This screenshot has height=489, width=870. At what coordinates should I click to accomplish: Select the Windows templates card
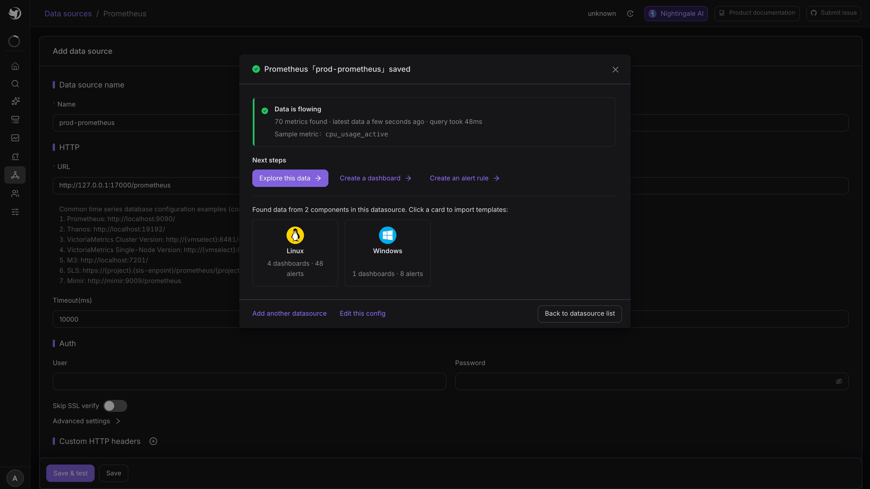click(387, 253)
